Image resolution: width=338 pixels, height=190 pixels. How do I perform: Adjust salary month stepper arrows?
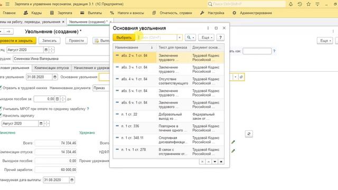[46, 123]
